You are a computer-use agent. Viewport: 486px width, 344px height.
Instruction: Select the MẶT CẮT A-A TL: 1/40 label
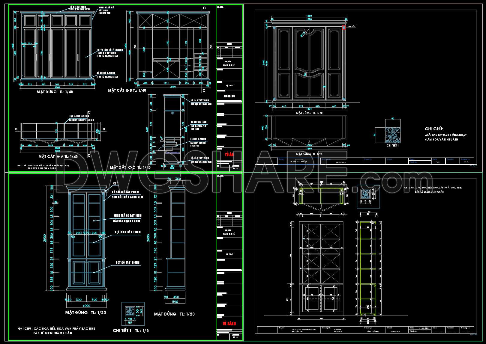(58, 157)
